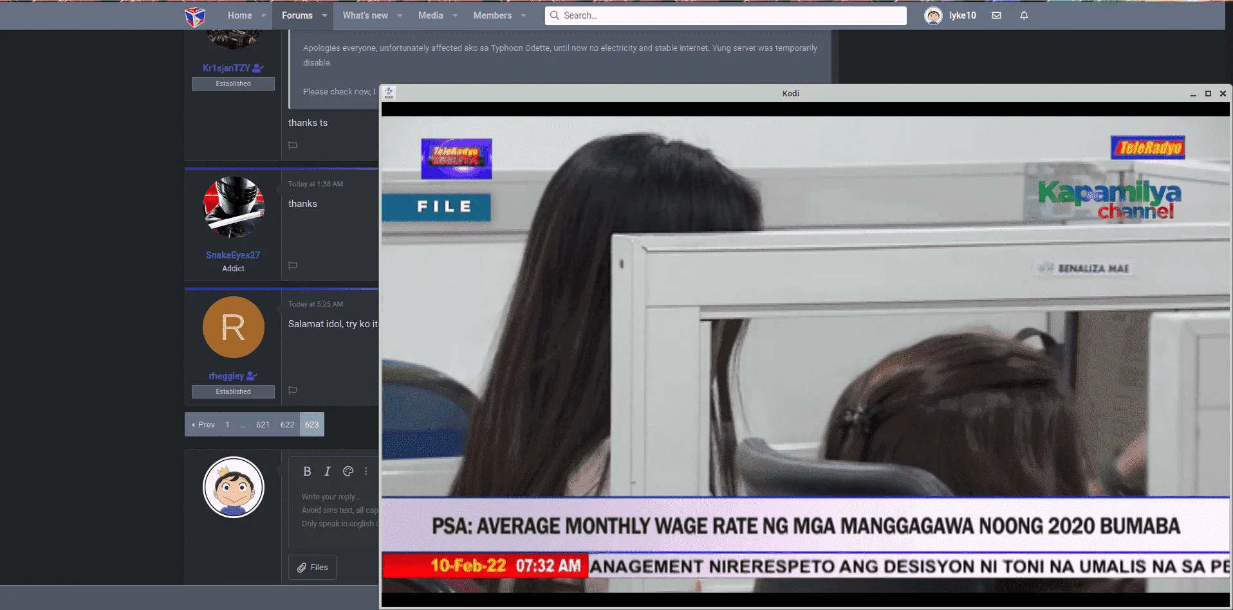Report the 'thanks ts' post flag icon

coord(293,145)
